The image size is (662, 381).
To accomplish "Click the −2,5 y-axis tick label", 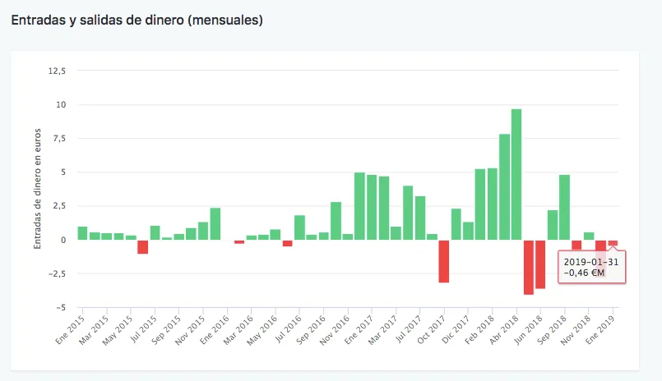I will [x=55, y=274].
